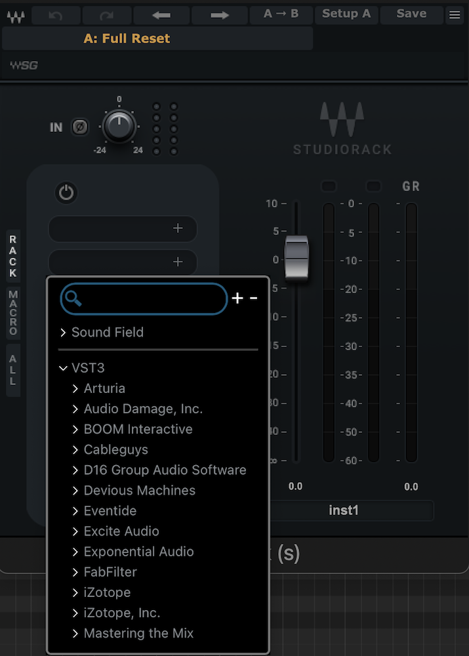Click the magnifying glass search icon
The height and width of the screenshot is (656, 469).
(73, 298)
